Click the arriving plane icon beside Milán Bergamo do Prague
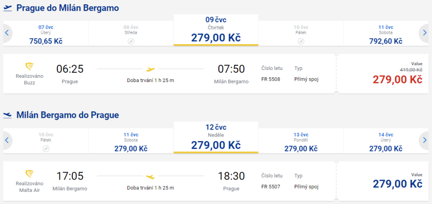This screenshot has height=204, width=432. 8,115
